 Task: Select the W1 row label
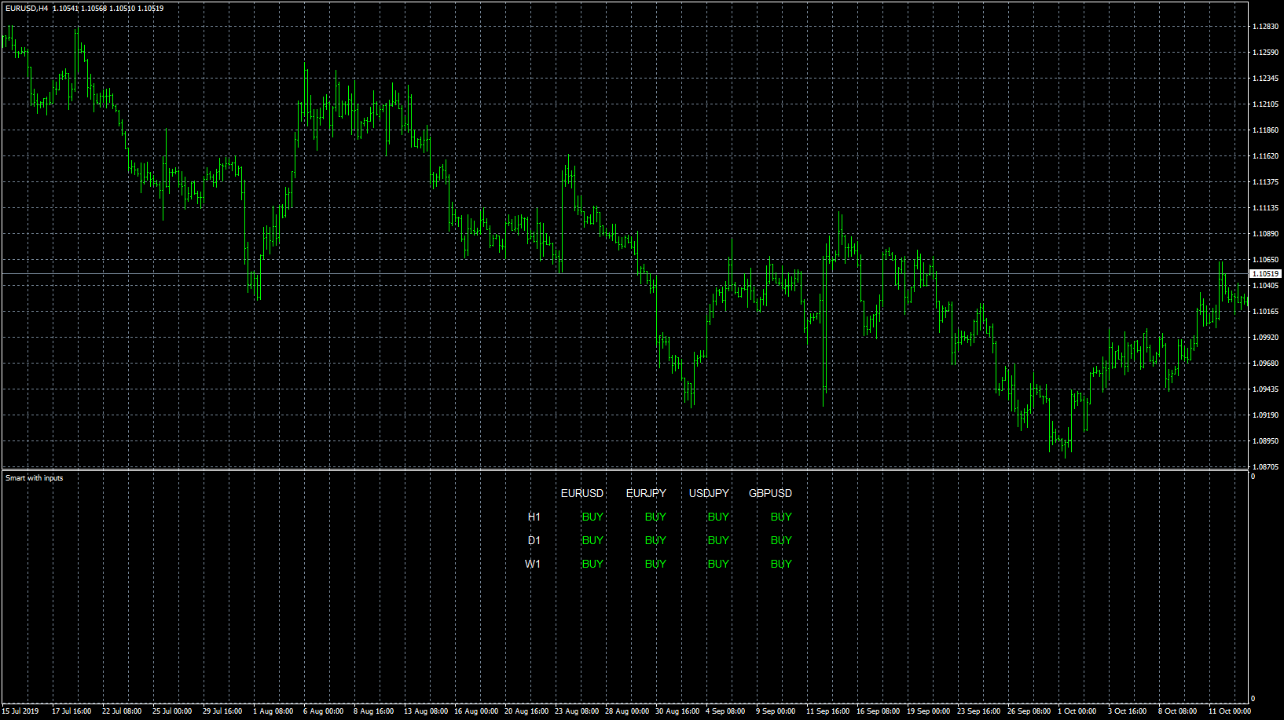[534, 564]
